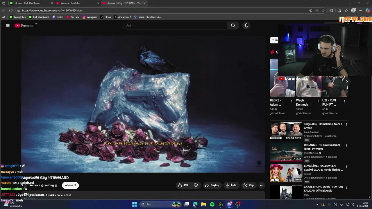Open a new browser tab with the plus

tap(151, 3)
